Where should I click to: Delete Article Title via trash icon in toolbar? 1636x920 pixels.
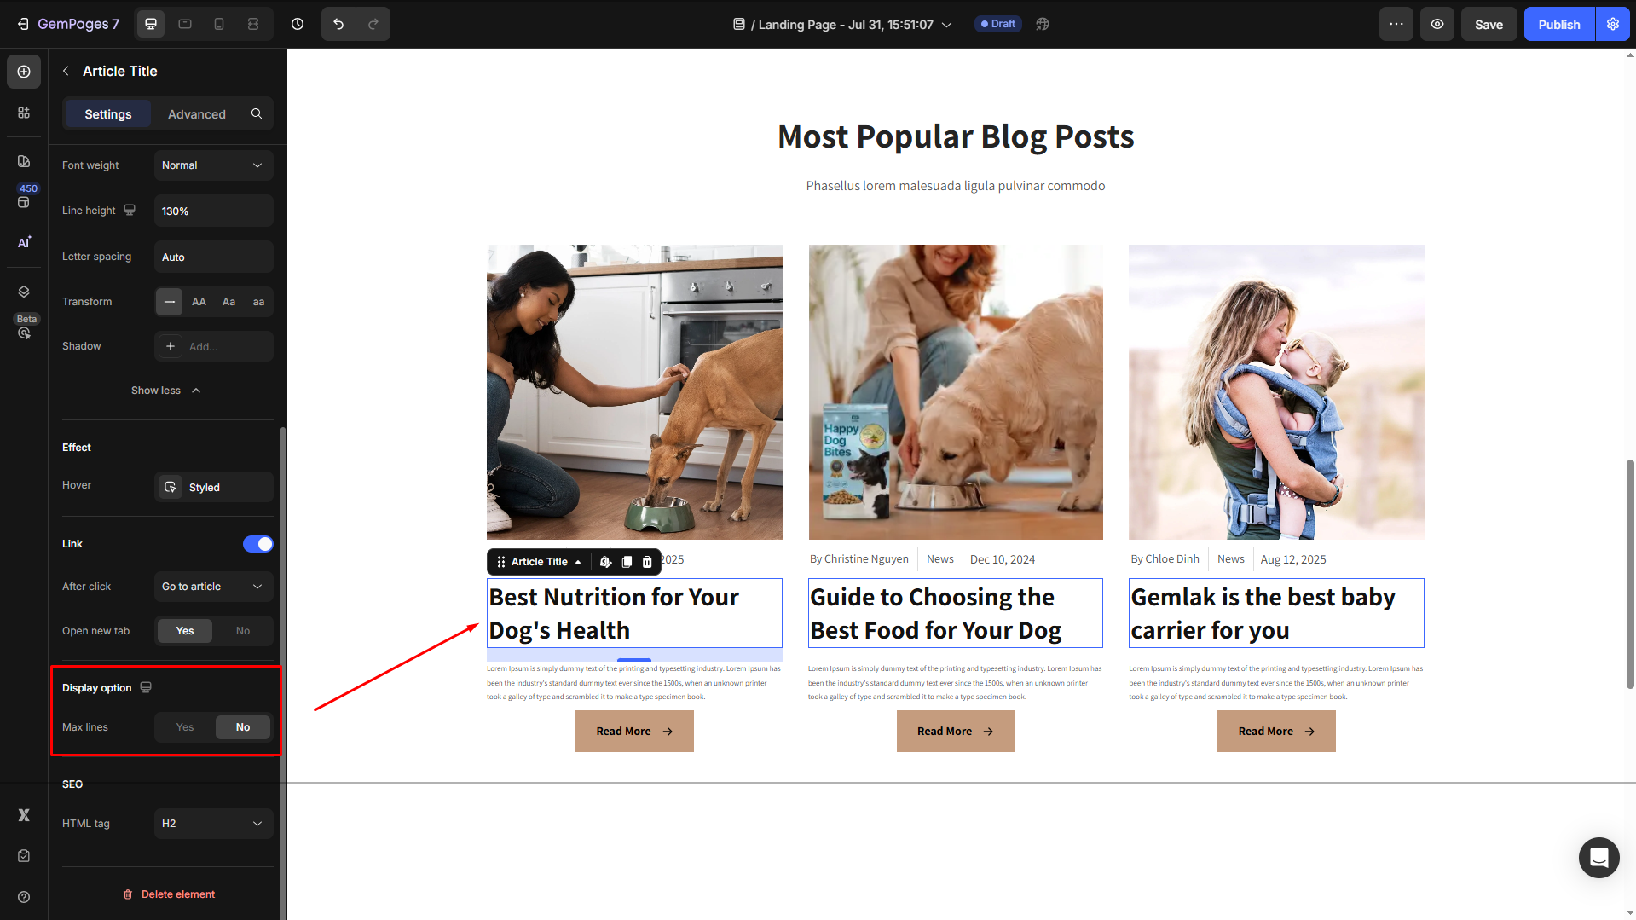pyautogui.click(x=647, y=562)
